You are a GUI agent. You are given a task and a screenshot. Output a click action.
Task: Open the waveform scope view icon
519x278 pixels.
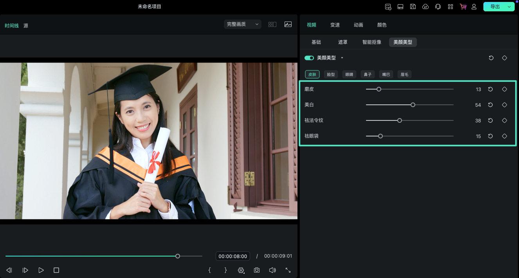(288, 24)
